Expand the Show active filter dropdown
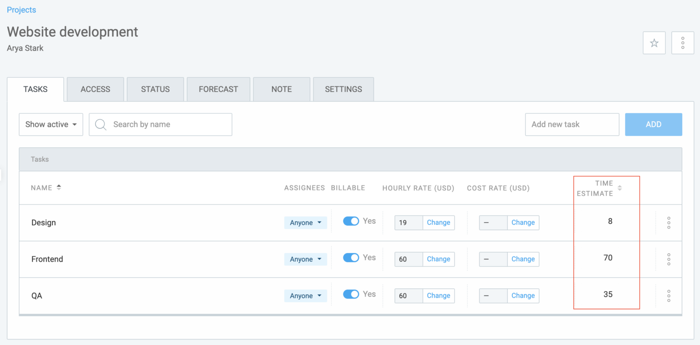 (51, 124)
